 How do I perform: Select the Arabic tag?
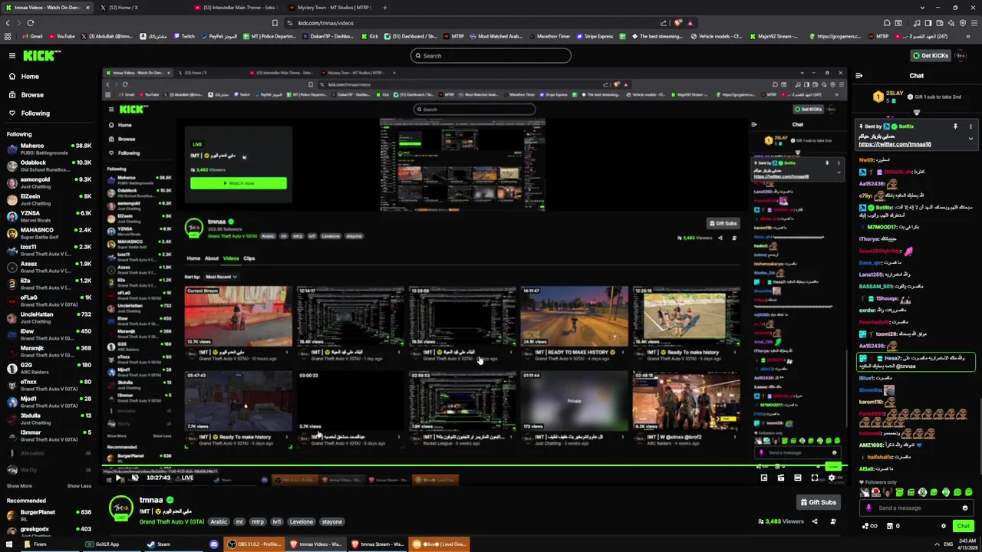coord(219,522)
